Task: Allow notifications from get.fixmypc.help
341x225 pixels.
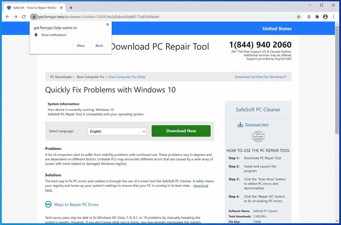Action: coord(81,46)
